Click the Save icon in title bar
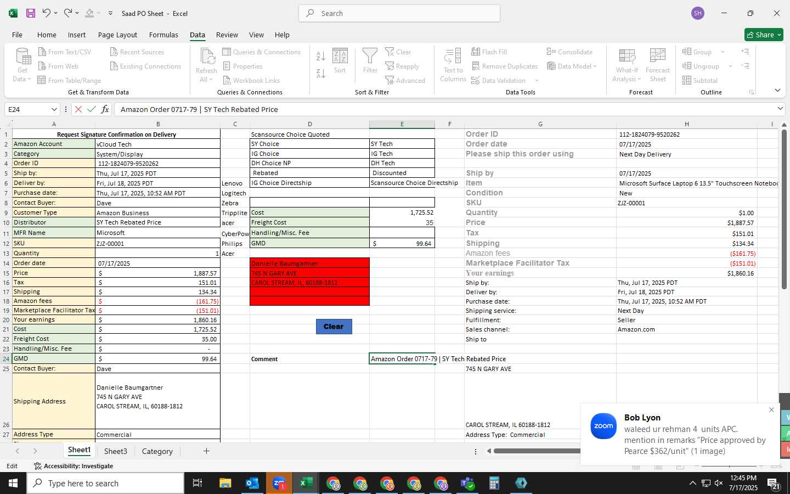The height and width of the screenshot is (494, 790). pyautogui.click(x=31, y=13)
